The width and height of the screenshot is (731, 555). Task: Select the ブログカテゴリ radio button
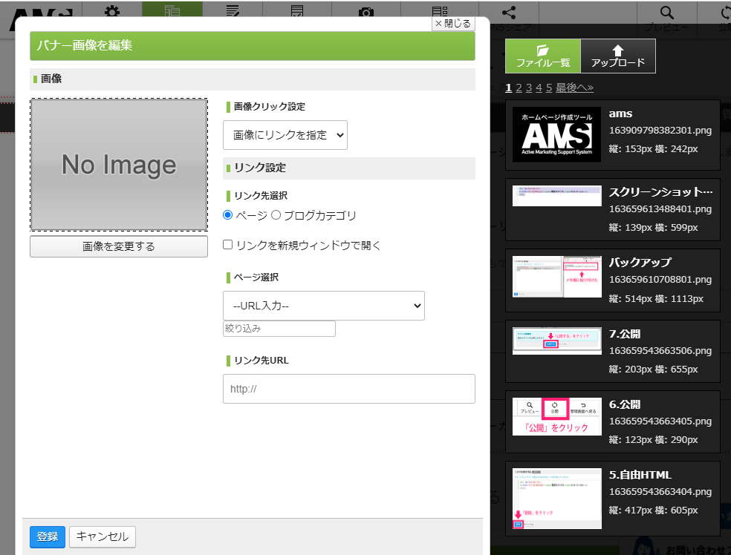276,215
